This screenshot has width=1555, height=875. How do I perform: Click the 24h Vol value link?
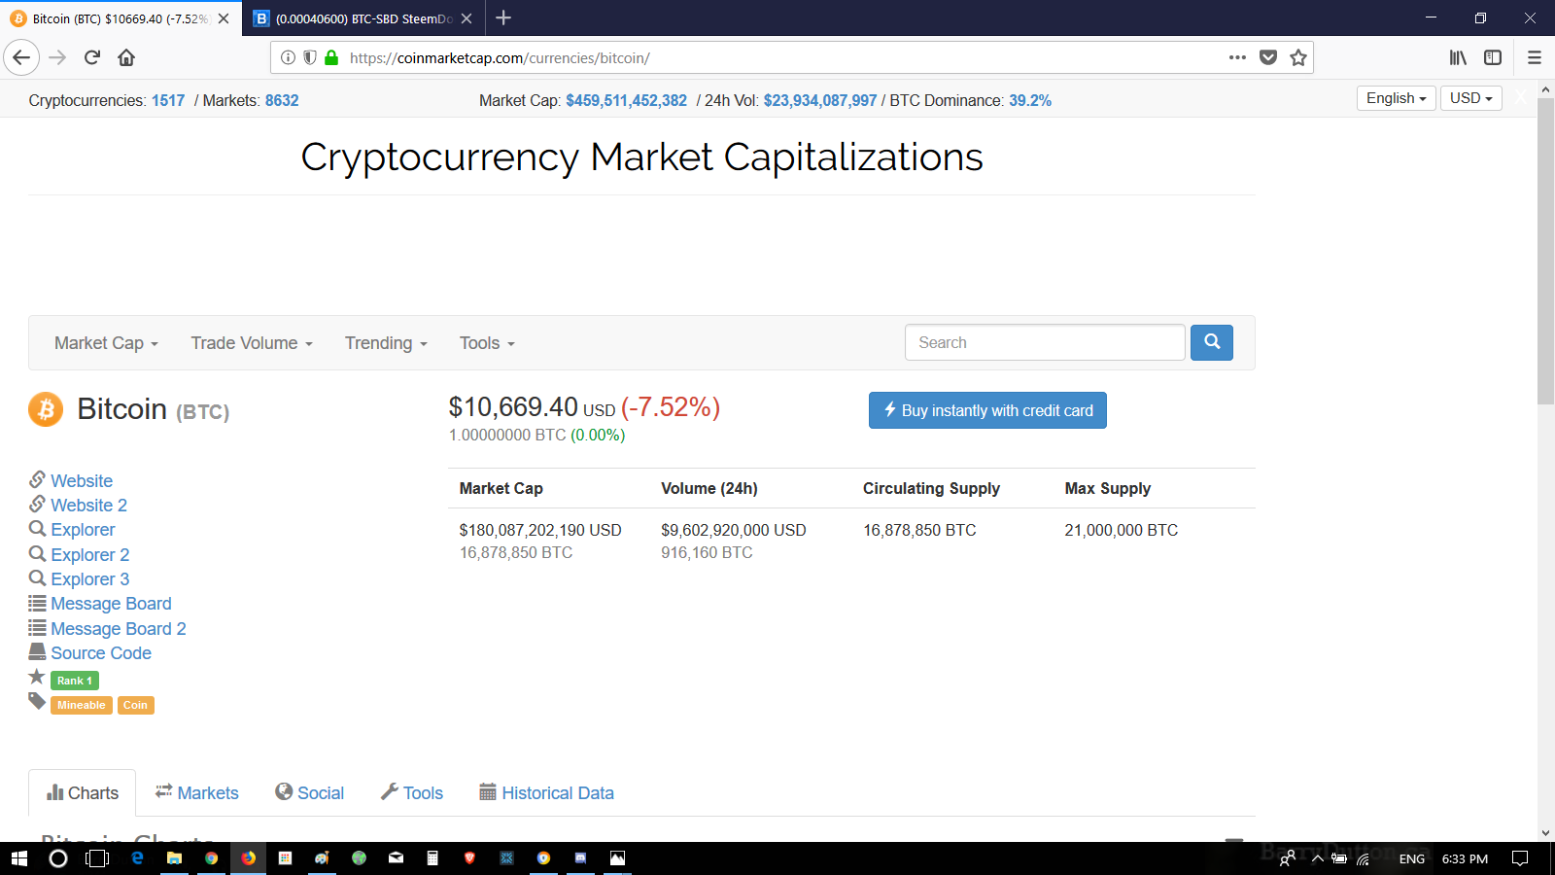(820, 100)
